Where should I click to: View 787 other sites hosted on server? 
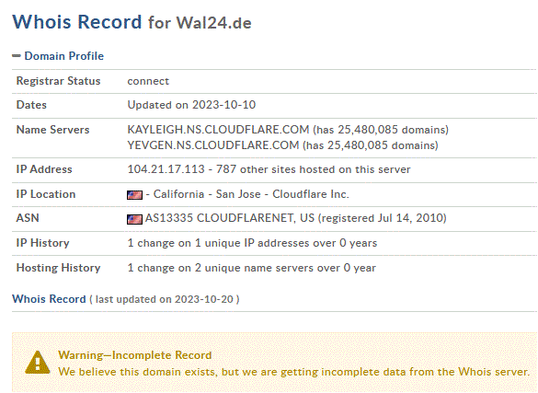[313, 169]
